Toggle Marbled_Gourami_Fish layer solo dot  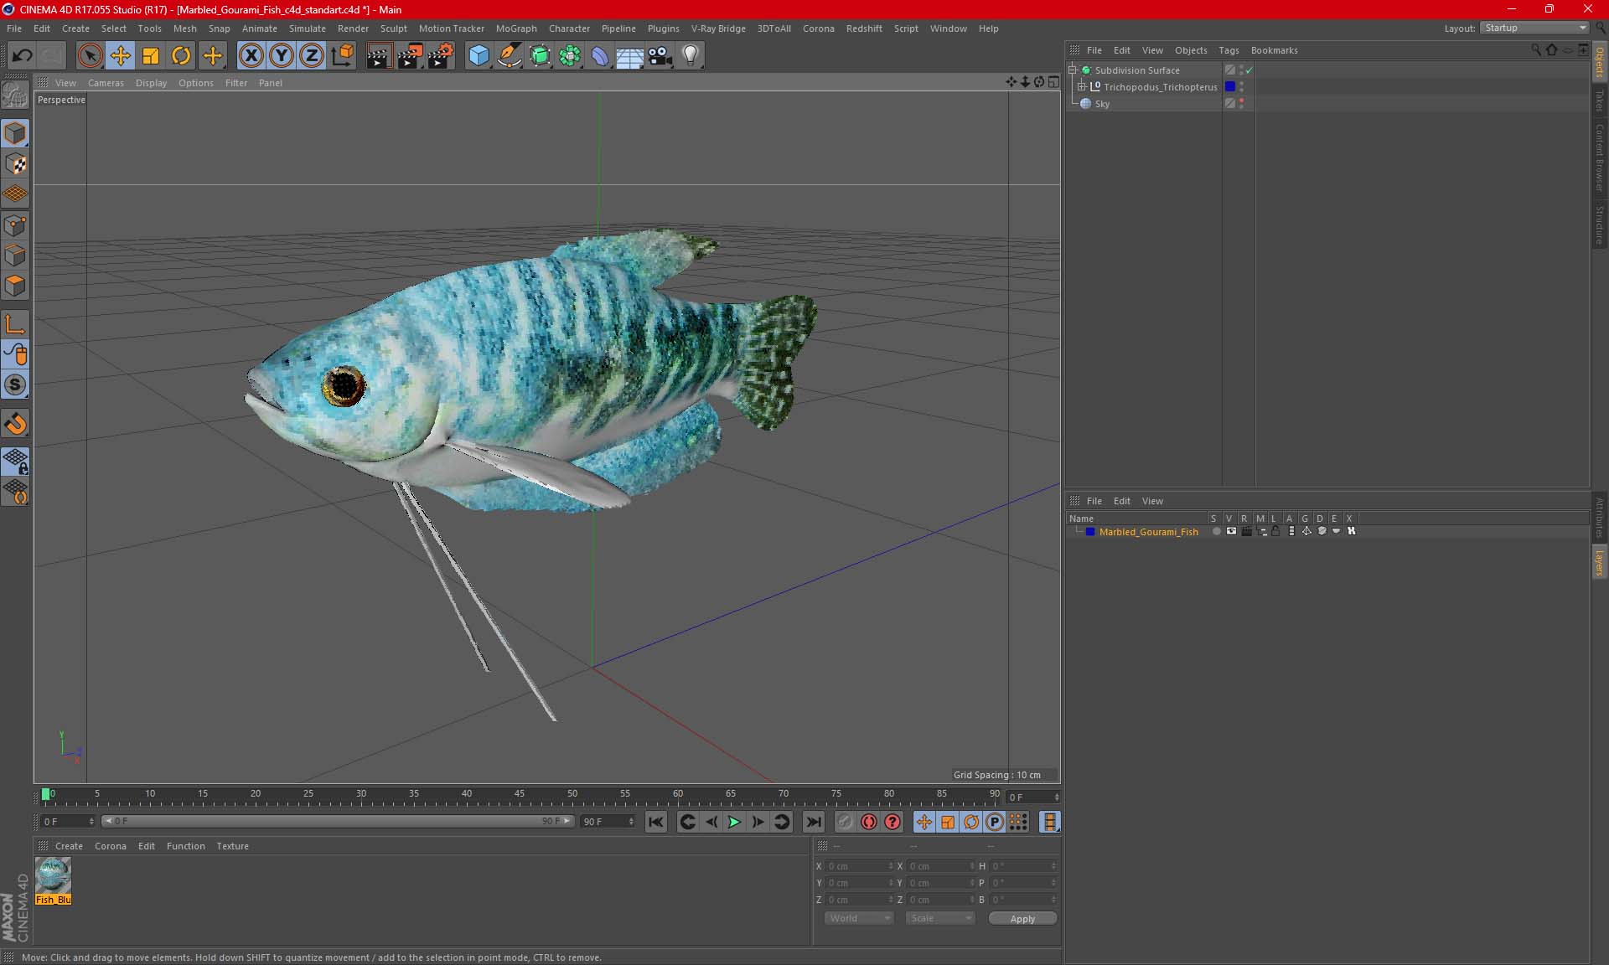tap(1216, 531)
